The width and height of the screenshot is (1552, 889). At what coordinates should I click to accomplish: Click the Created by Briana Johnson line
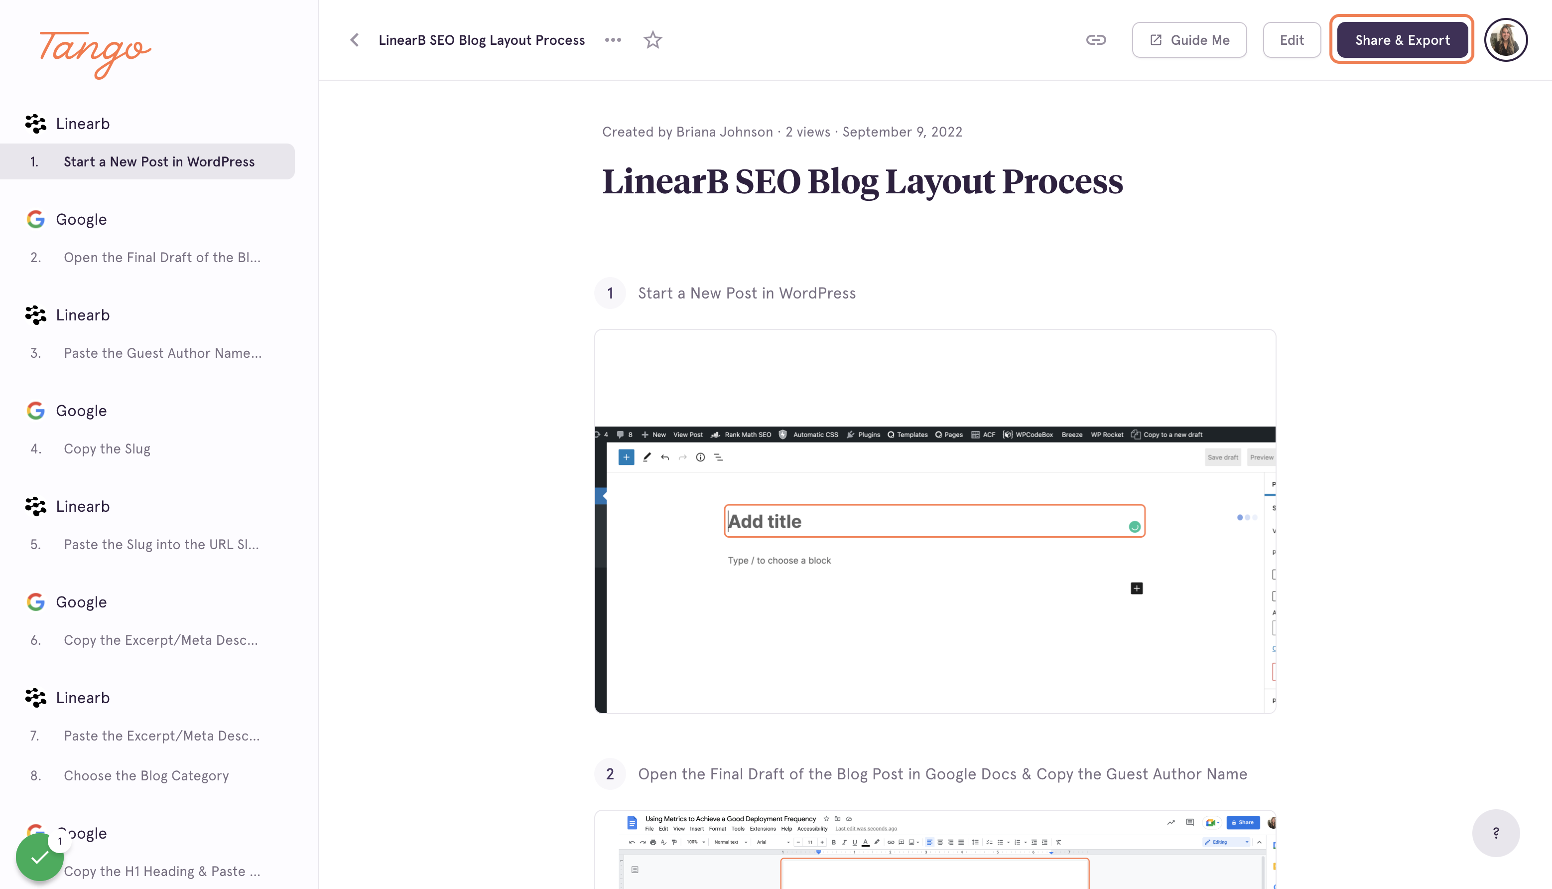[x=782, y=132]
